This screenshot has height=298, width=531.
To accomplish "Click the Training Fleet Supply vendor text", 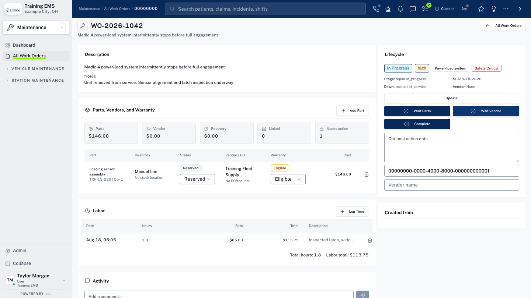I will pos(239,172).
